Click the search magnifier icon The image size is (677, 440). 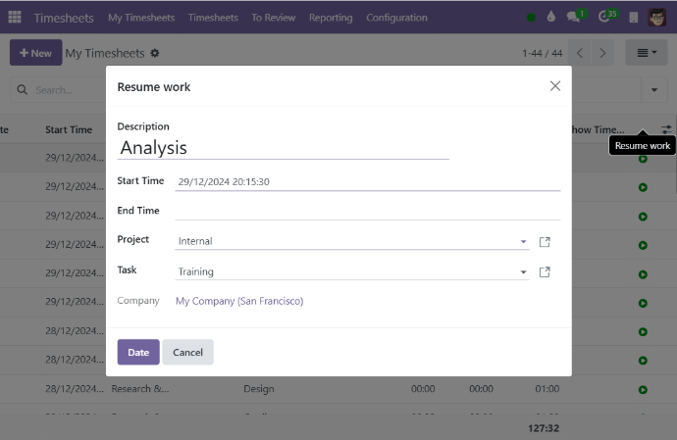22,90
